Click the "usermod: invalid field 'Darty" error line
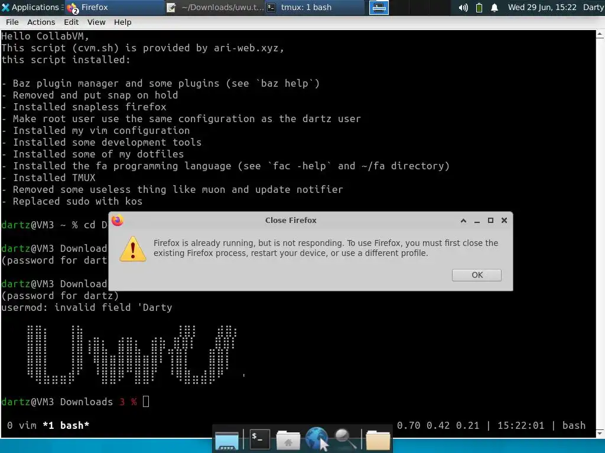The width and height of the screenshot is (605, 453). coord(86,307)
